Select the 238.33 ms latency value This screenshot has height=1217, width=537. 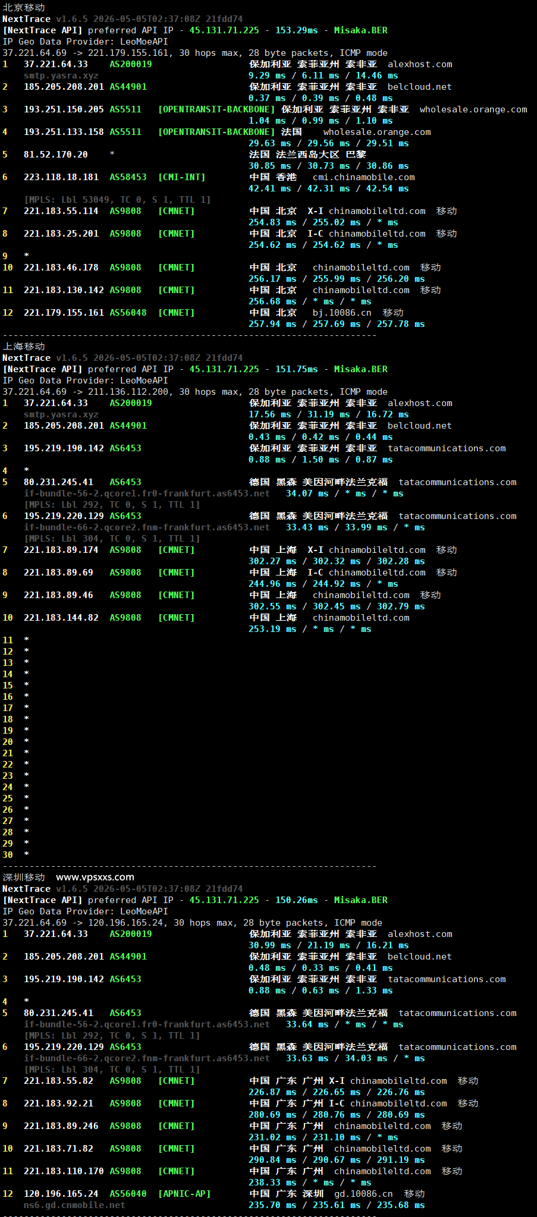[272, 1183]
